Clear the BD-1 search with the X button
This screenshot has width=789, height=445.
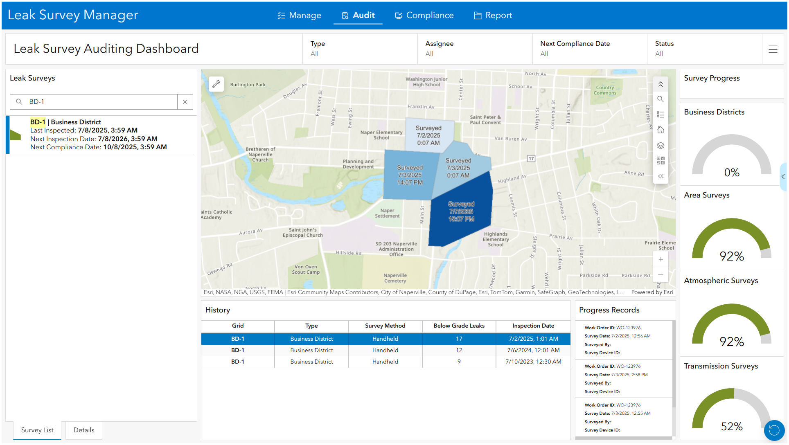185,101
